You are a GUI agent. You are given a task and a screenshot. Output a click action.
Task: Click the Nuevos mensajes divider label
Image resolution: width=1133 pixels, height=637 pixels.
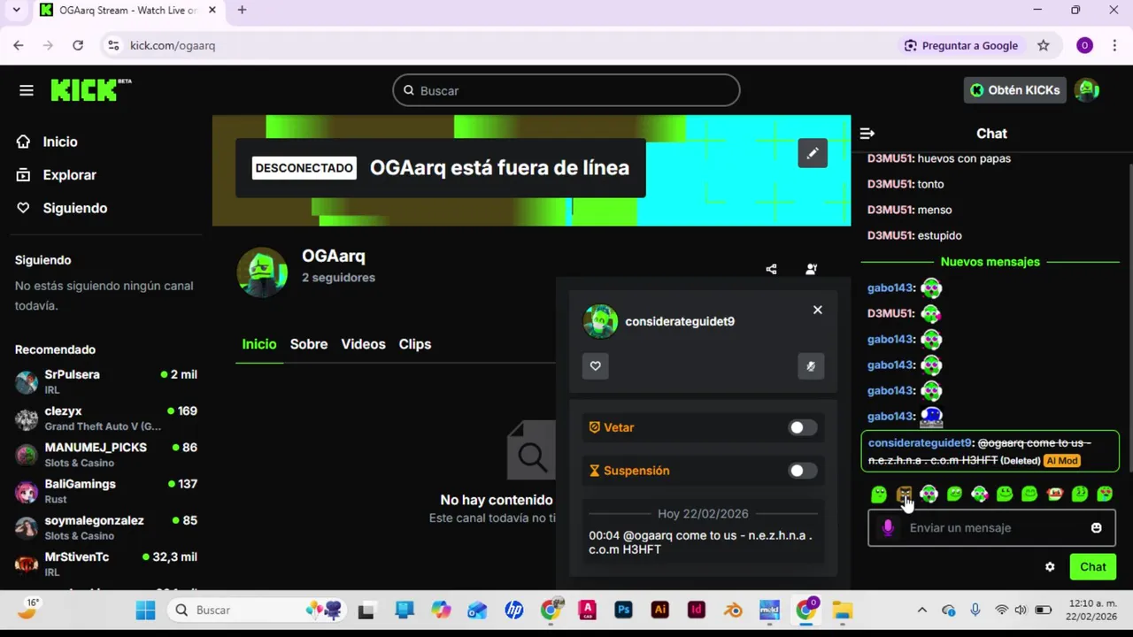click(x=990, y=262)
